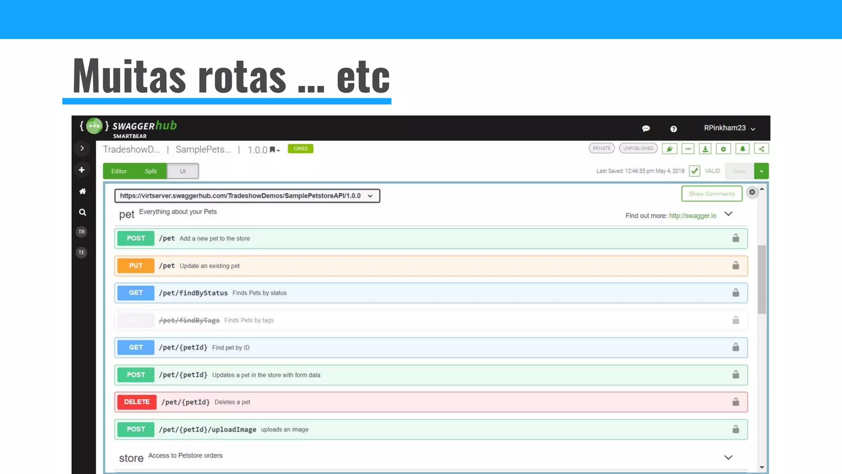Switch to the Editor view tab
The image size is (842, 474).
(119, 171)
